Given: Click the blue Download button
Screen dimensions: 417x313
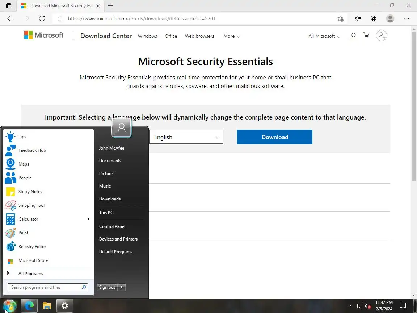Looking at the screenshot, I should tap(274, 137).
